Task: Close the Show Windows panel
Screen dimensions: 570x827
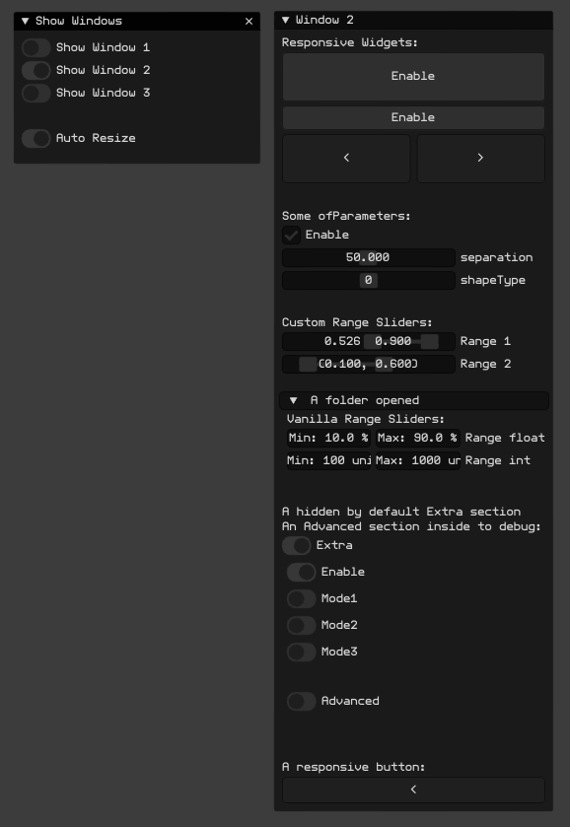Action: point(249,21)
